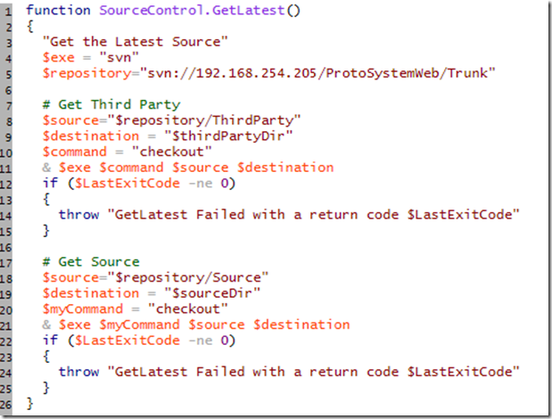Click the function keyword on line 1
552x419 pixels.
(x=54, y=10)
